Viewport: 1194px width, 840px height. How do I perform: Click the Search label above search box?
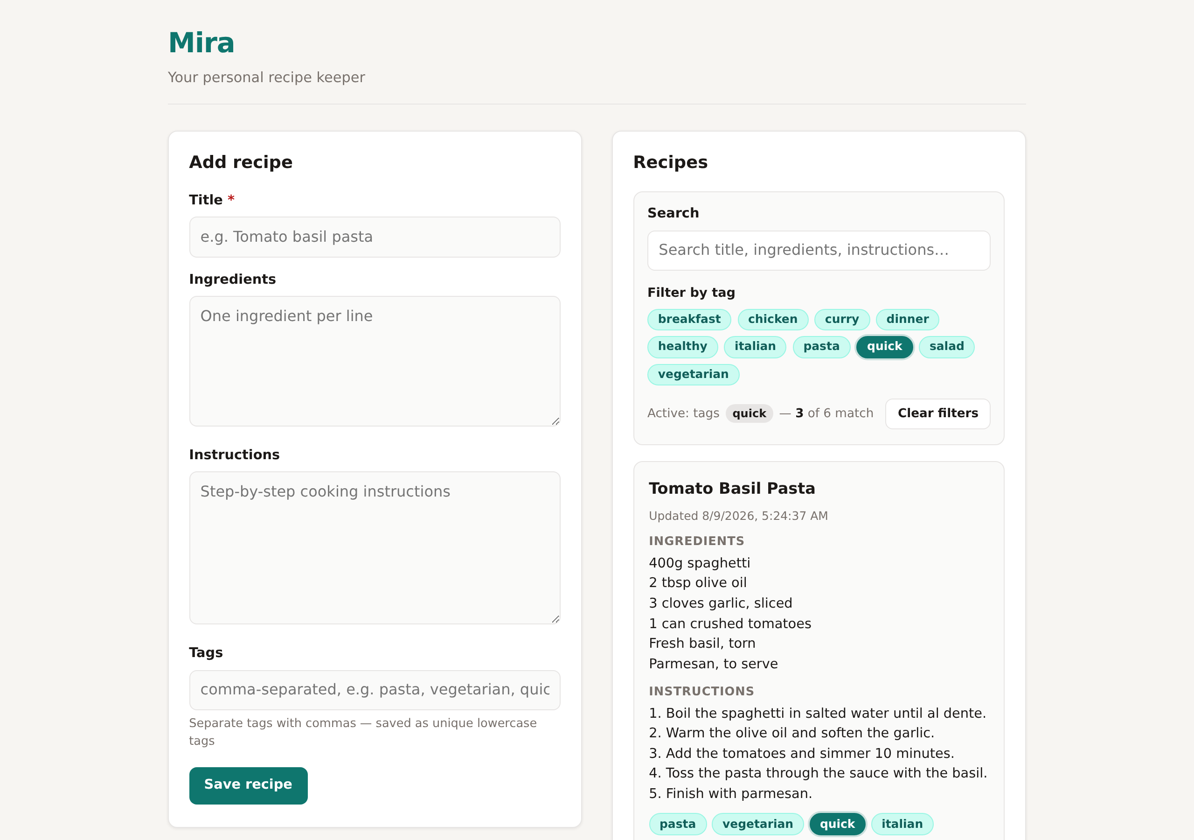(673, 213)
